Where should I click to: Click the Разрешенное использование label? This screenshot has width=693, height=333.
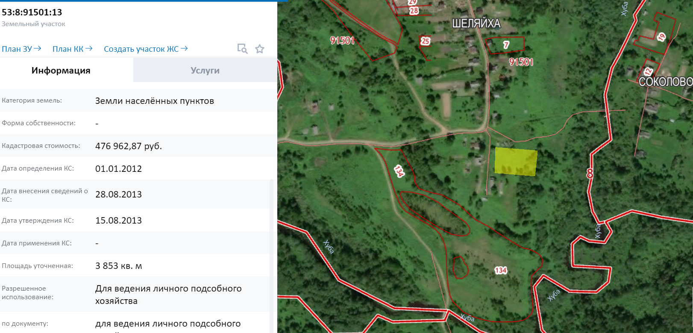[28, 293]
